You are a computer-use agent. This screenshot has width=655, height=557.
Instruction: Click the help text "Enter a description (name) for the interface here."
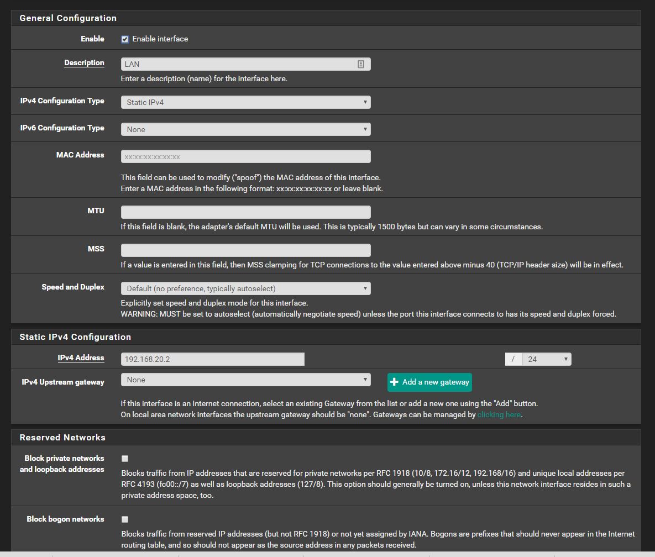click(204, 78)
